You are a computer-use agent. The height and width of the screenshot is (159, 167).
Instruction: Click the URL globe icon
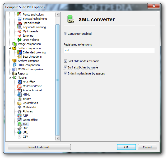point(19,132)
